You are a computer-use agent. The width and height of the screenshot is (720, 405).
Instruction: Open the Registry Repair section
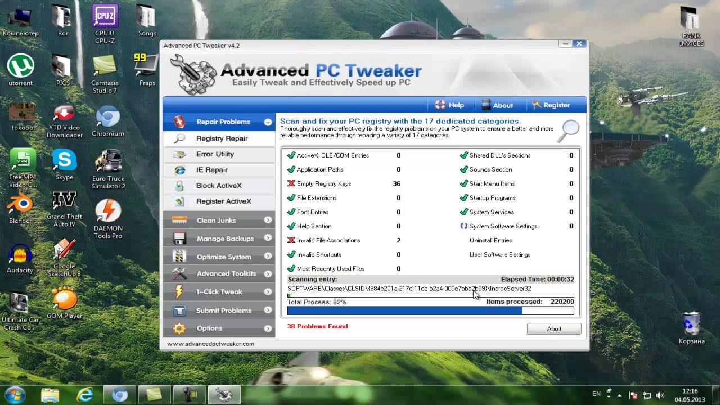pos(219,138)
